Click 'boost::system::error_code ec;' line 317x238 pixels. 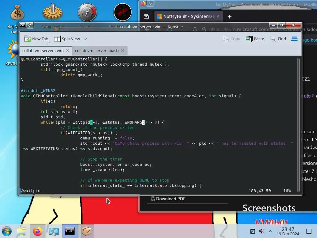tap(116, 164)
